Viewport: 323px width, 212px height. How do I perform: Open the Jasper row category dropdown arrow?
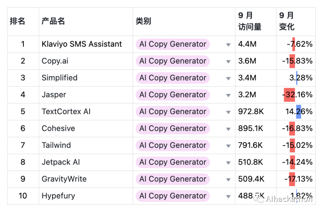228,95
